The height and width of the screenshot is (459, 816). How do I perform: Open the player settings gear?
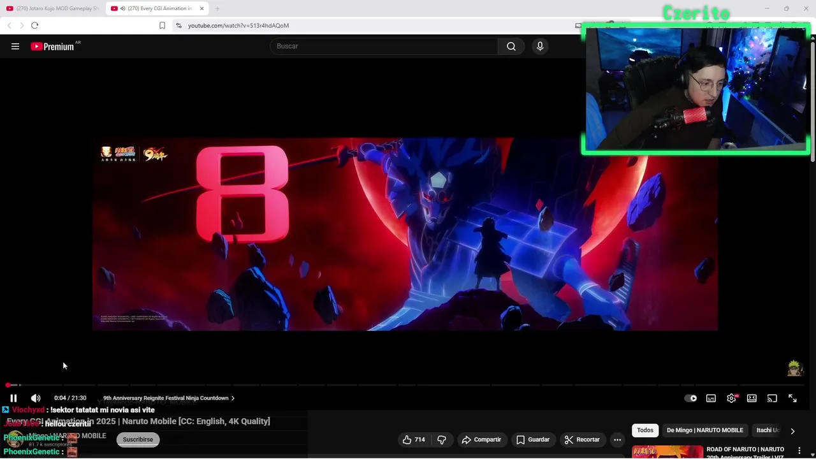(x=731, y=398)
